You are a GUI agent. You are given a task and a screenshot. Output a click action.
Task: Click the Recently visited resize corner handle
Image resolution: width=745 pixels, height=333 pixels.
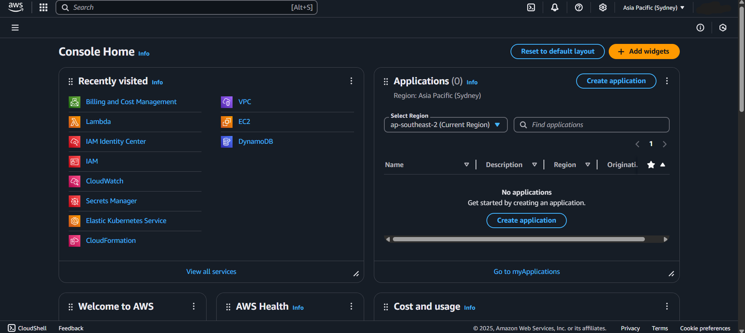[x=356, y=274]
